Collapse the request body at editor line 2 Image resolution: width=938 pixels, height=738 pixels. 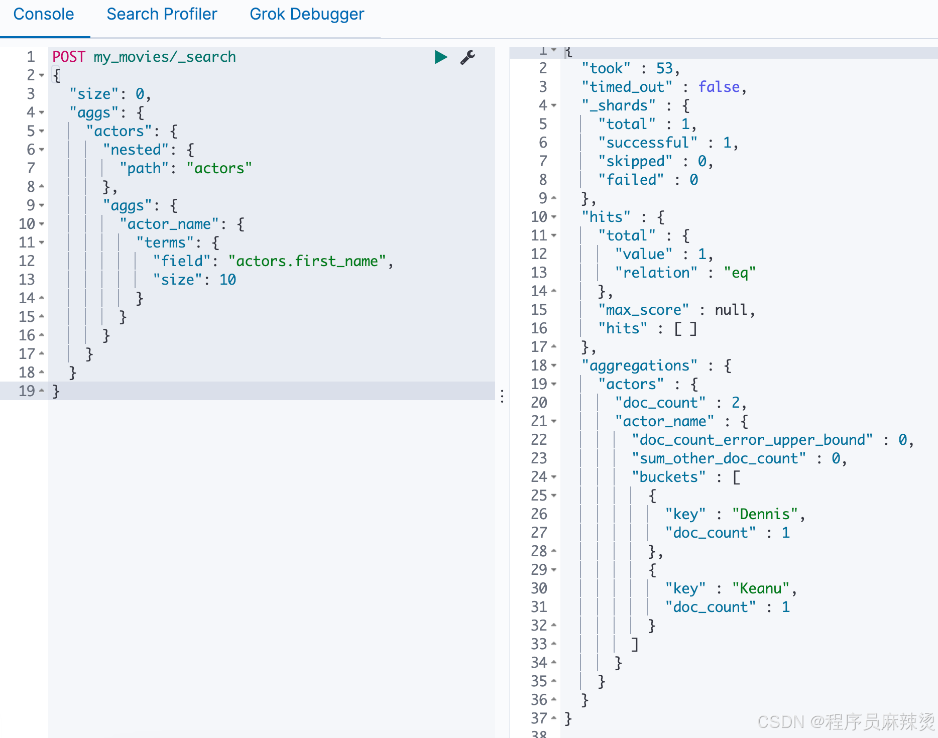tap(42, 75)
